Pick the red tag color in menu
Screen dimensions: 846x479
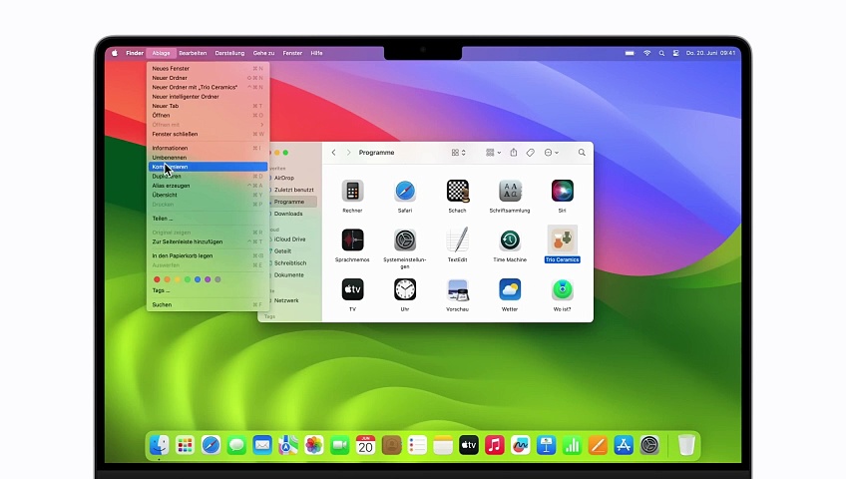tap(156, 279)
